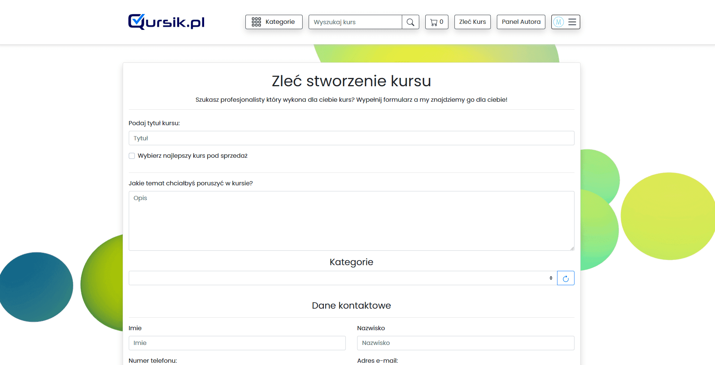Click the Imie input field
Viewport: 715px width, 365px height.
coord(237,343)
